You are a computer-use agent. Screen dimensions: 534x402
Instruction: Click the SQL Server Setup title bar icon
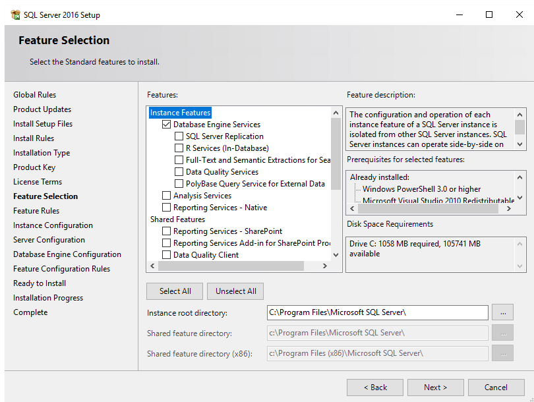pyautogui.click(x=15, y=15)
